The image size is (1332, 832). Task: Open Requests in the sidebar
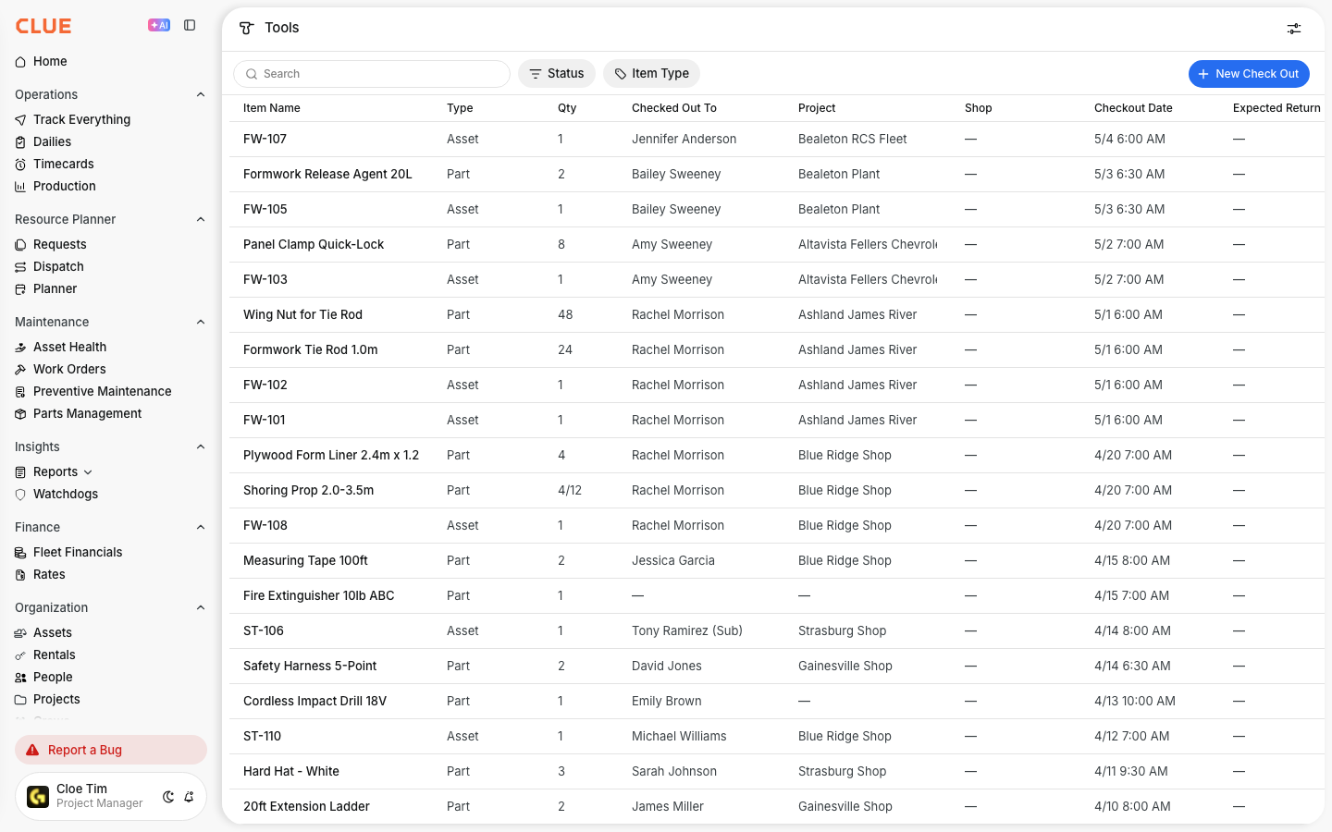[59, 245]
